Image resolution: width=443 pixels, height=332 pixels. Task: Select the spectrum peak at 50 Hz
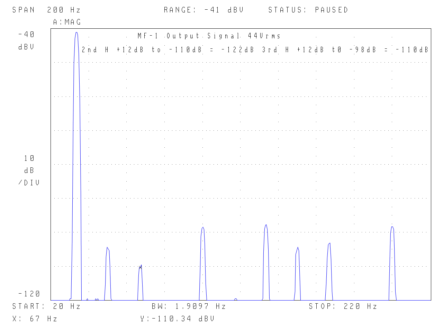coord(108,248)
